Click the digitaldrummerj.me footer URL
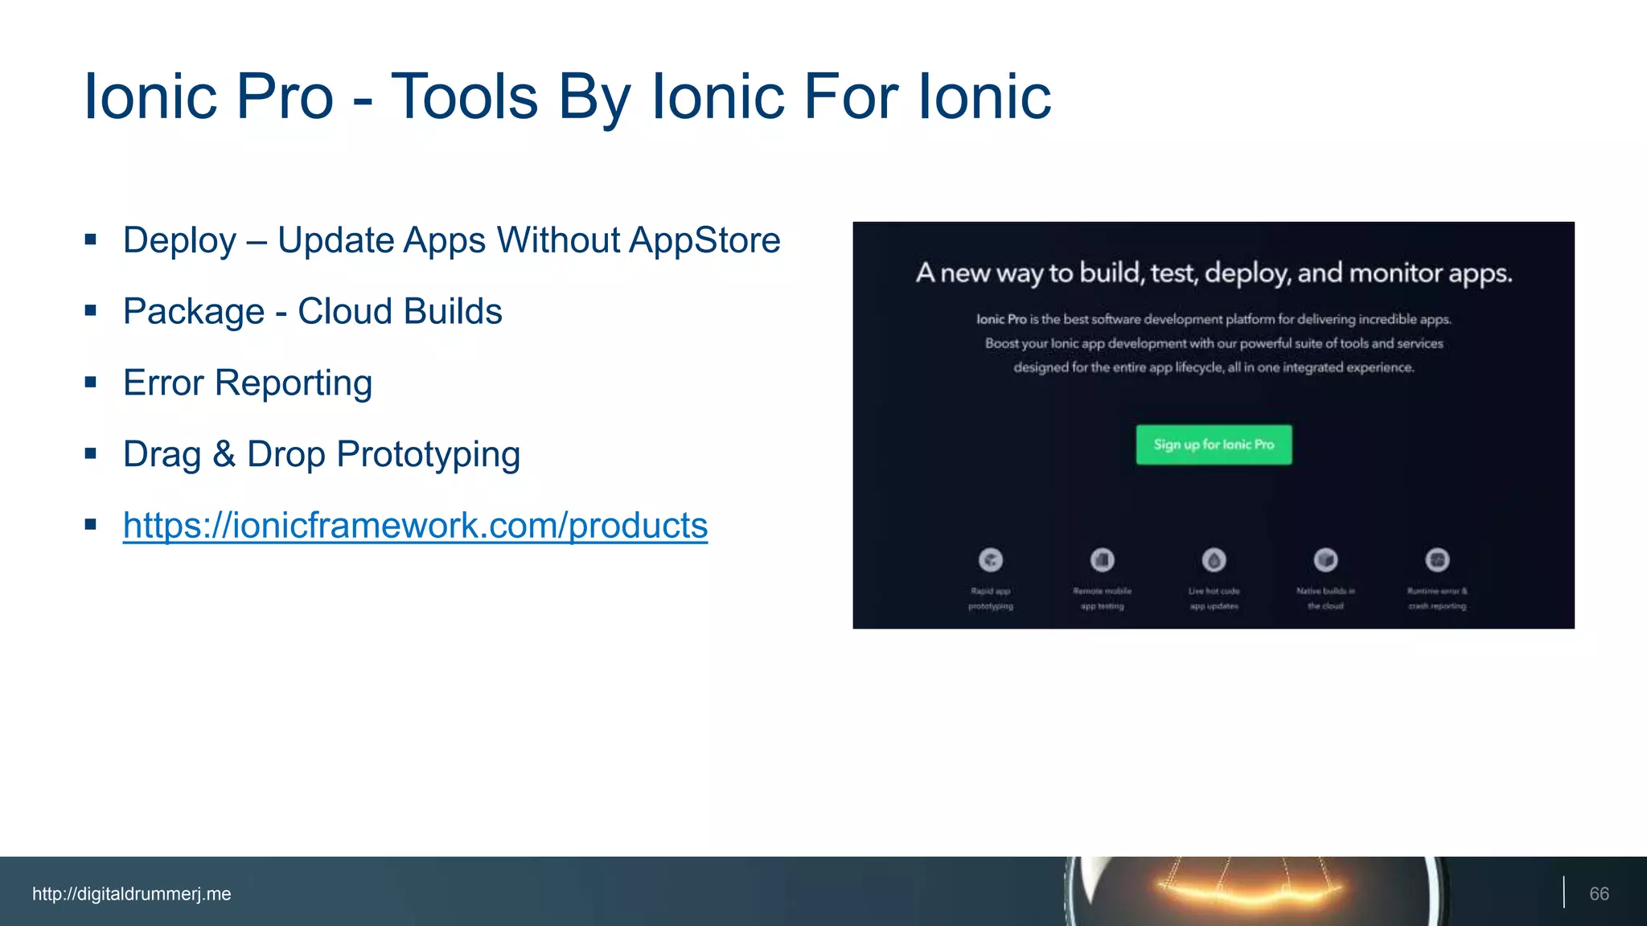 pos(132,894)
